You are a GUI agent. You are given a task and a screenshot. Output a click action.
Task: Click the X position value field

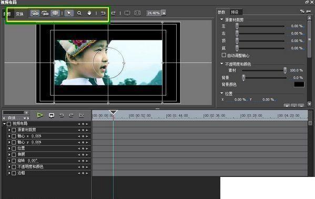point(240,100)
